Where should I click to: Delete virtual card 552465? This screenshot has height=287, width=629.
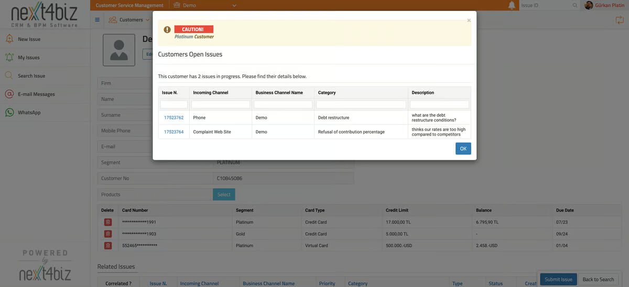coord(107,246)
